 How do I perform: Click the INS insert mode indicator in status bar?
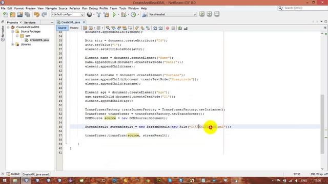[313, 174]
